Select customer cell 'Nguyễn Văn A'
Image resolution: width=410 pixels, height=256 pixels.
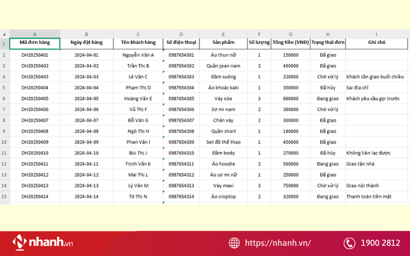click(x=138, y=55)
